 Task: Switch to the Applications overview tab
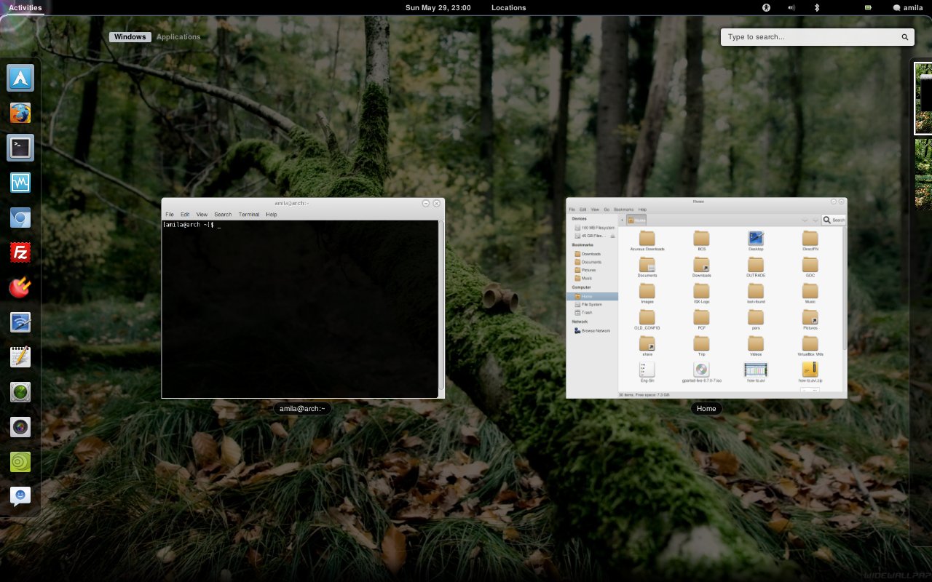pyautogui.click(x=178, y=37)
